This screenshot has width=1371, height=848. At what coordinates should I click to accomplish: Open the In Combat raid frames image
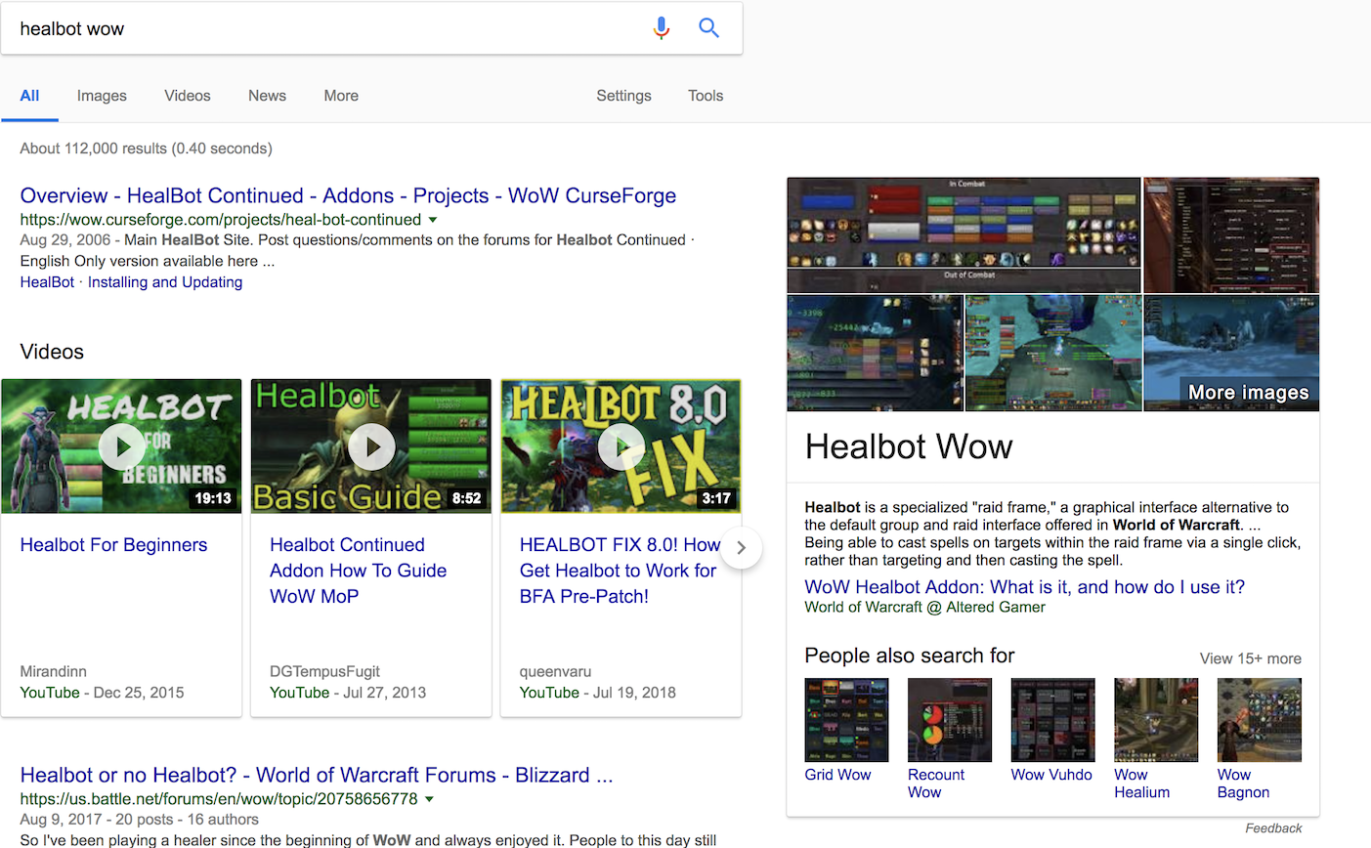[964, 234]
